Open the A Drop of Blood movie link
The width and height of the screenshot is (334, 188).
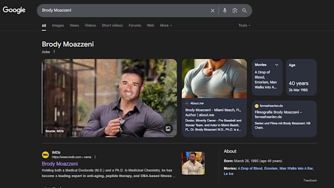coord(250,168)
